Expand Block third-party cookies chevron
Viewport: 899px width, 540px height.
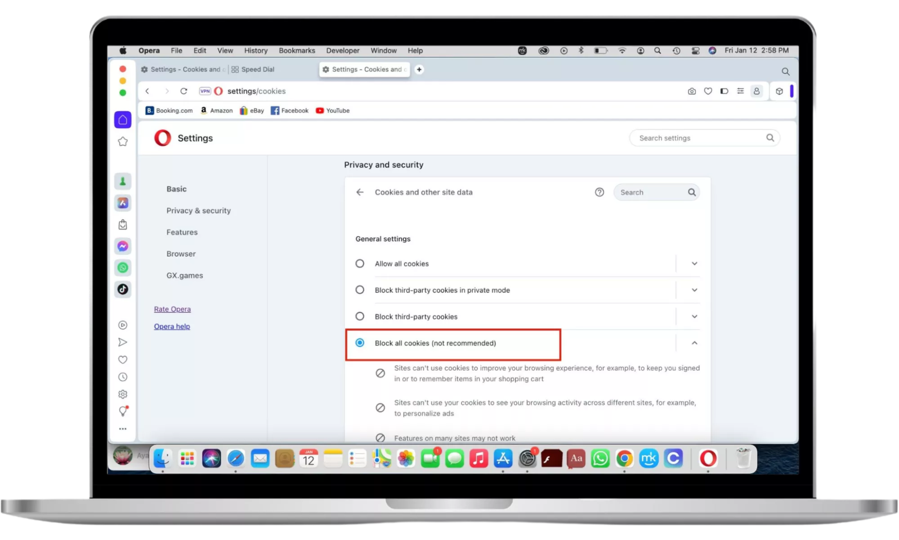pyautogui.click(x=694, y=317)
